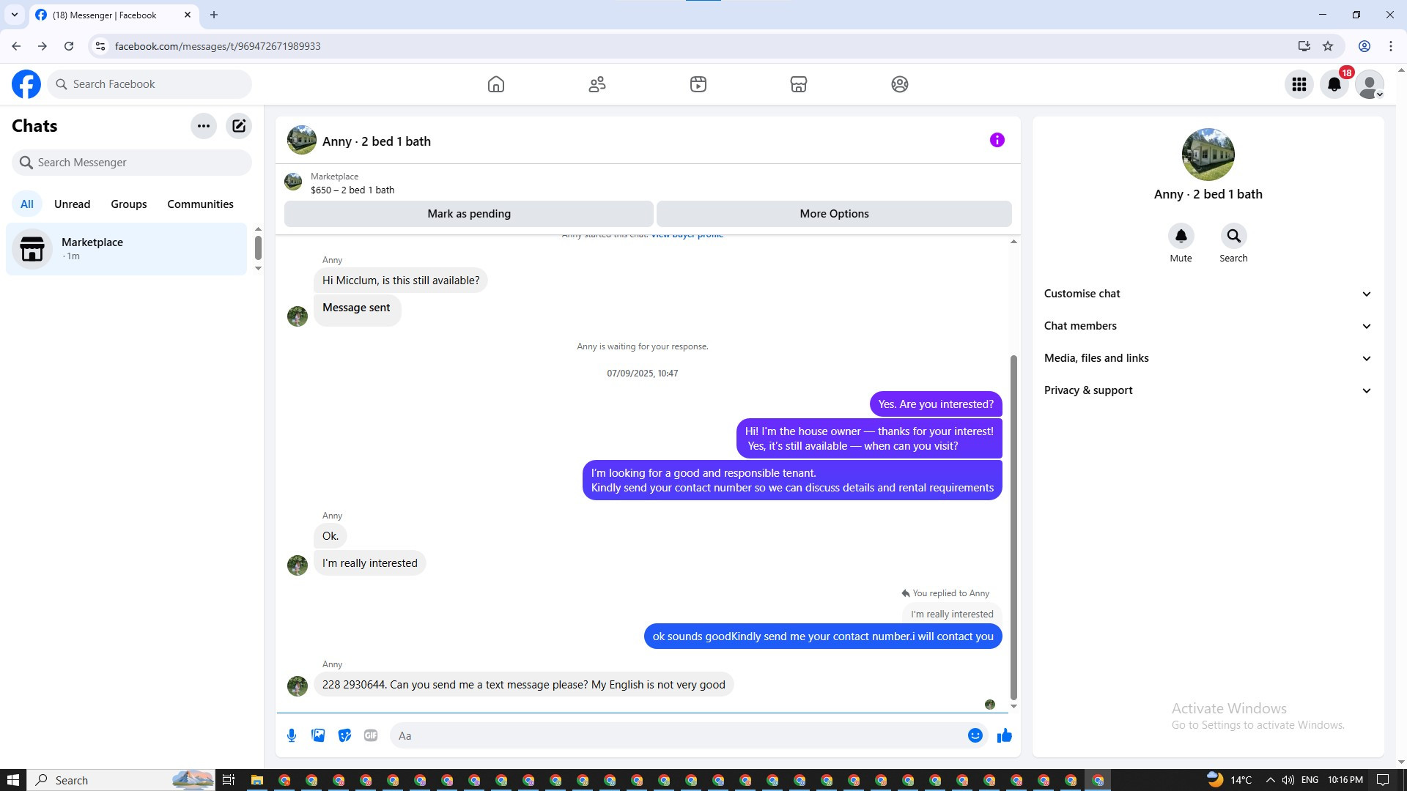Open the GIF picker icon

tap(371, 735)
